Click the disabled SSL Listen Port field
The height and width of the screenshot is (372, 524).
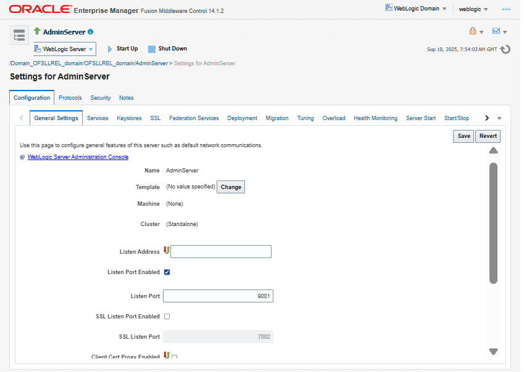(218, 337)
